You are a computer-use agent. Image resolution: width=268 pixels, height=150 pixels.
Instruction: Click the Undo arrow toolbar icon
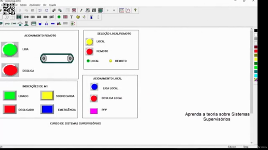[40, 10]
